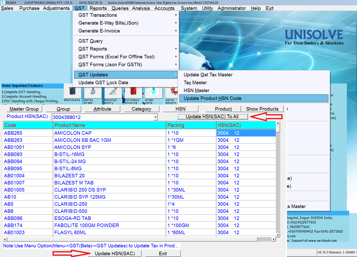Click the grid horizontal scrollbar left arrow
Screen dimensions: 357x257
(5, 239)
